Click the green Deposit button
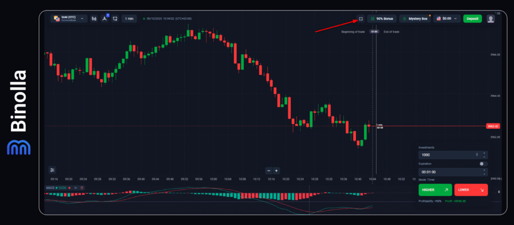The image size is (514, 225). [472, 19]
